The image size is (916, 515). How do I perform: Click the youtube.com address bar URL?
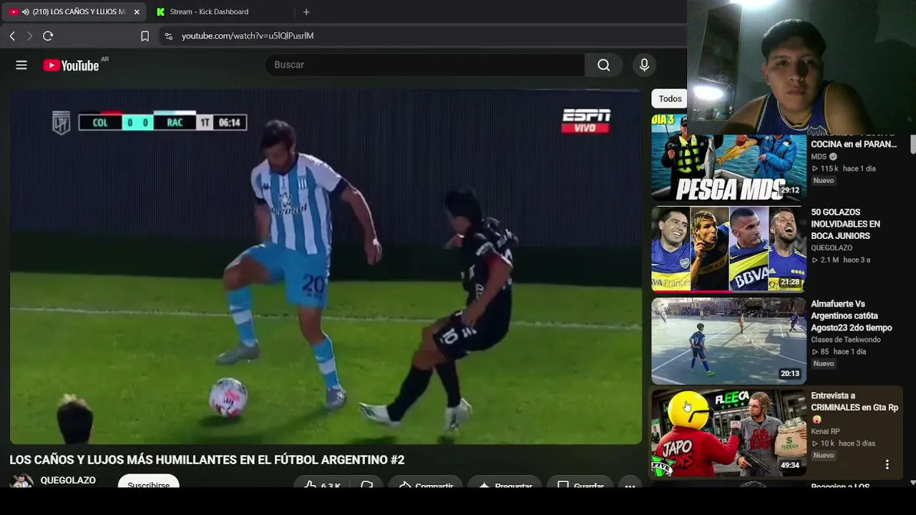click(x=248, y=36)
